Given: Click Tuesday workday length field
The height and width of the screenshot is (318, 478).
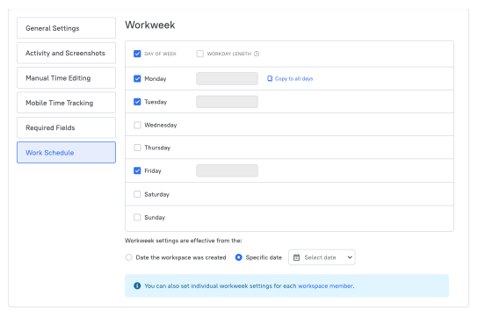Looking at the screenshot, I should (227, 102).
